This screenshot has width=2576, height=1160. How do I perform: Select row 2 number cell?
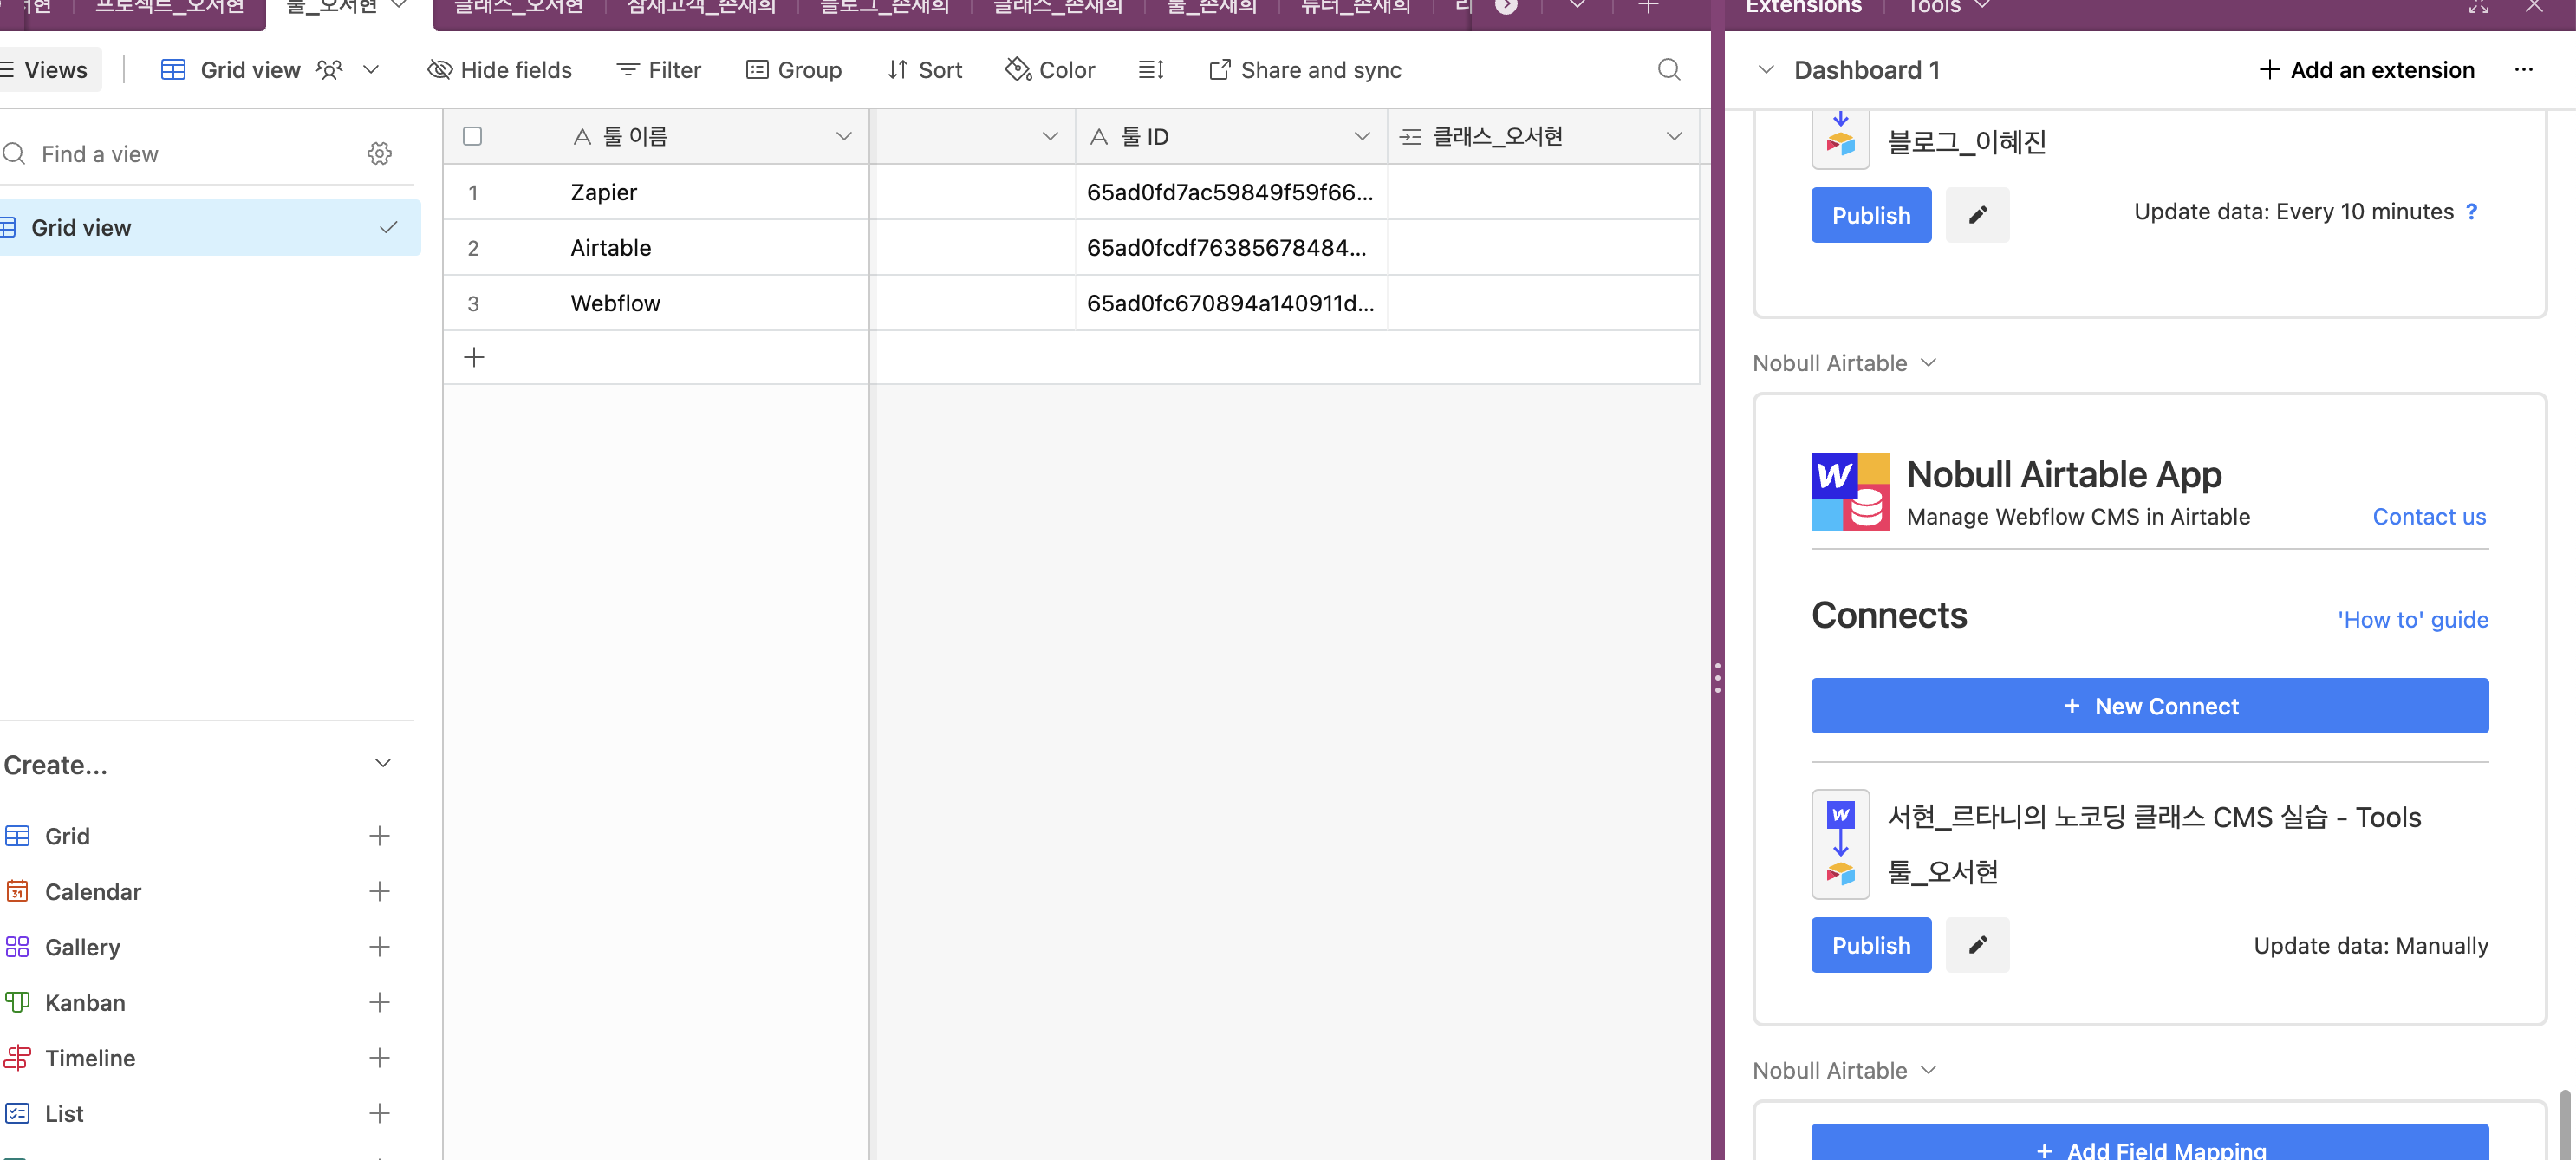(x=473, y=248)
